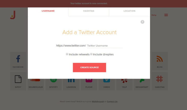
Task: Follow the Contact Us link
Action: 112,101
